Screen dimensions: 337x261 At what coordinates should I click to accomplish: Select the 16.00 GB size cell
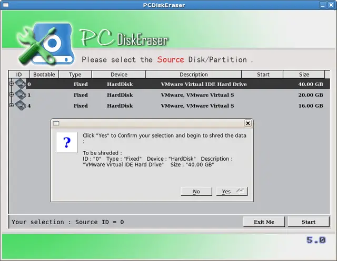[311, 106]
